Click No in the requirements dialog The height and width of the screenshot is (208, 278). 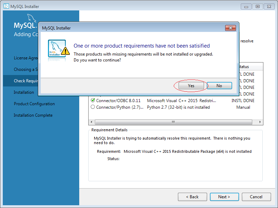point(219,86)
